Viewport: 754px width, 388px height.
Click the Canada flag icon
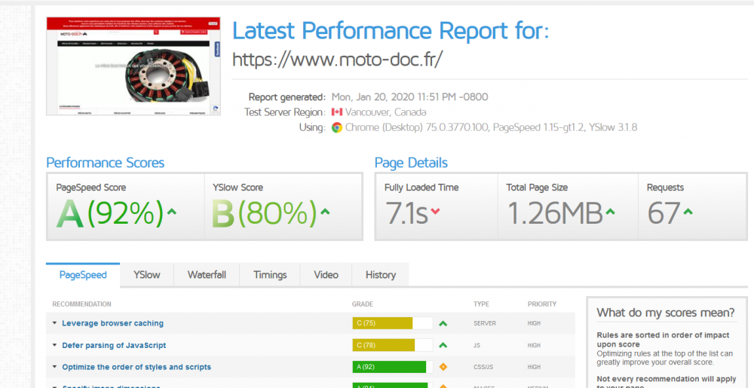pyautogui.click(x=336, y=112)
